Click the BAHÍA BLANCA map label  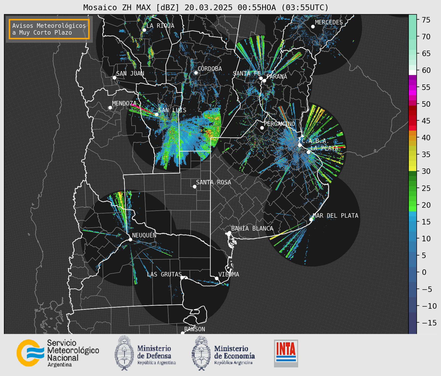point(252,228)
